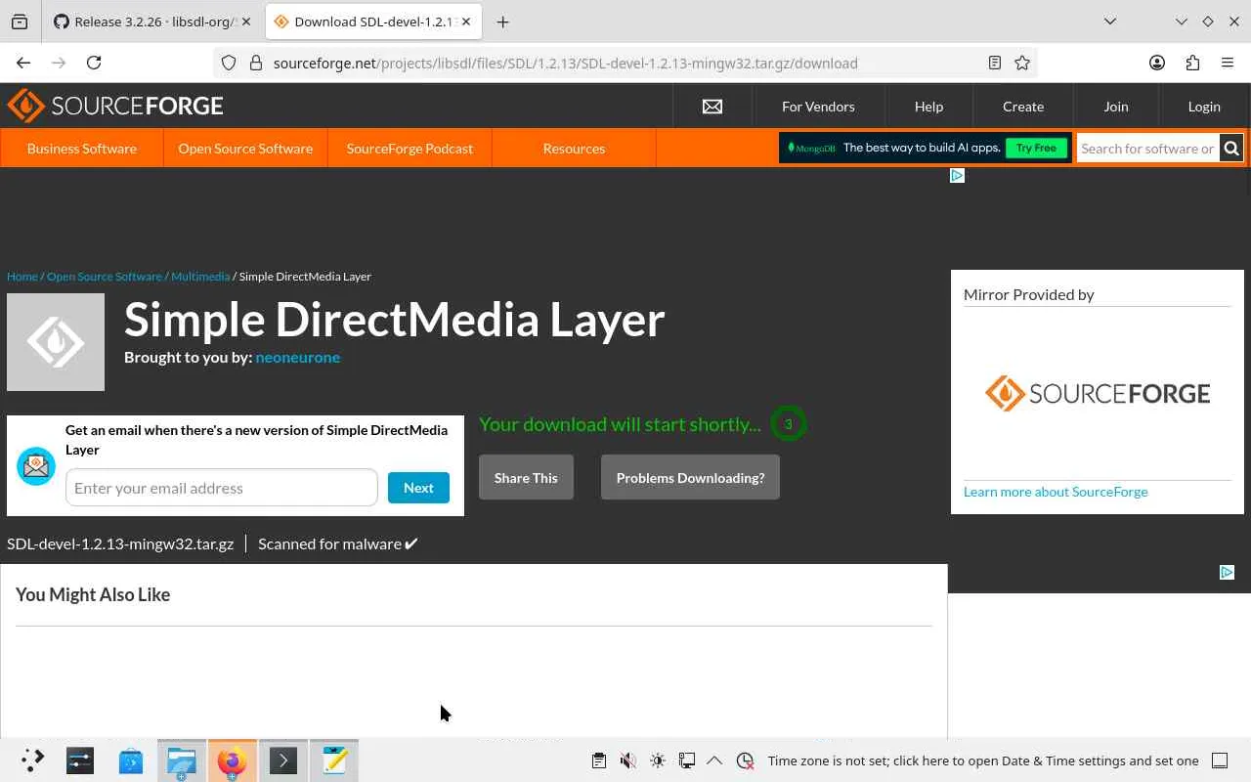Open the network connections tray icon
The image size is (1251, 782).
tap(687, 760)
